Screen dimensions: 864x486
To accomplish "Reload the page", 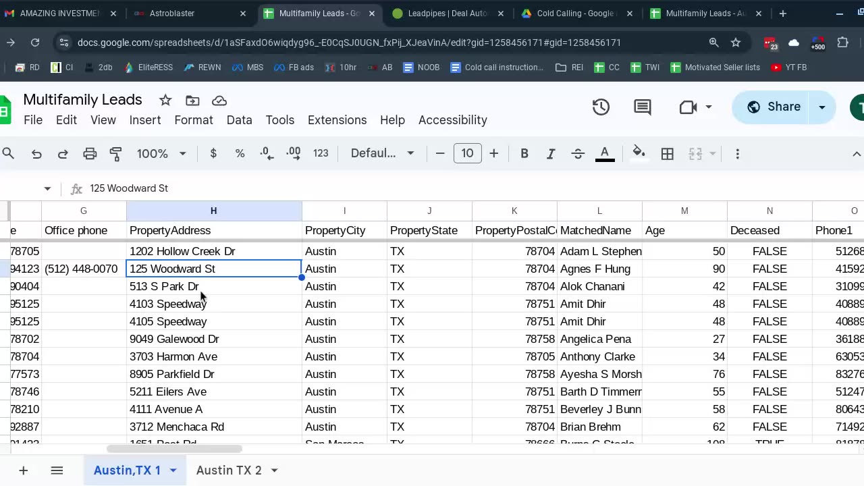I will point(35,43).
